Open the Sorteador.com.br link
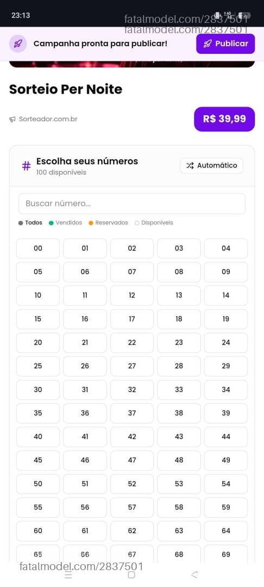 pyautogui.click(x=48, y=119)
